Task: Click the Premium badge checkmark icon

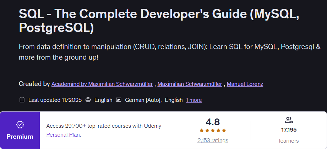Action: (x=20, y=125)
